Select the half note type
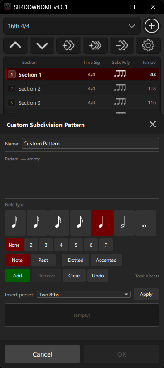 click(124, 223)
